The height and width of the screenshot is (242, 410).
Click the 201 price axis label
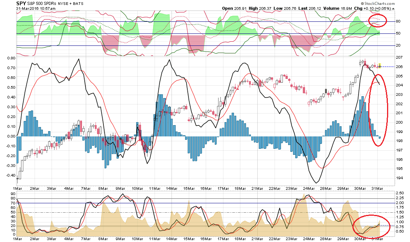pos(399,113)
